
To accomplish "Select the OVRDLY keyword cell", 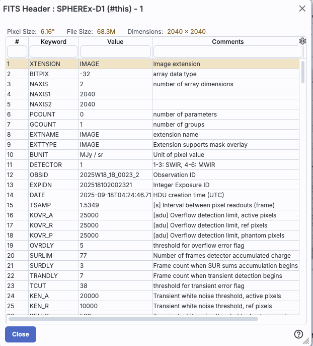I will click(53, 246).
